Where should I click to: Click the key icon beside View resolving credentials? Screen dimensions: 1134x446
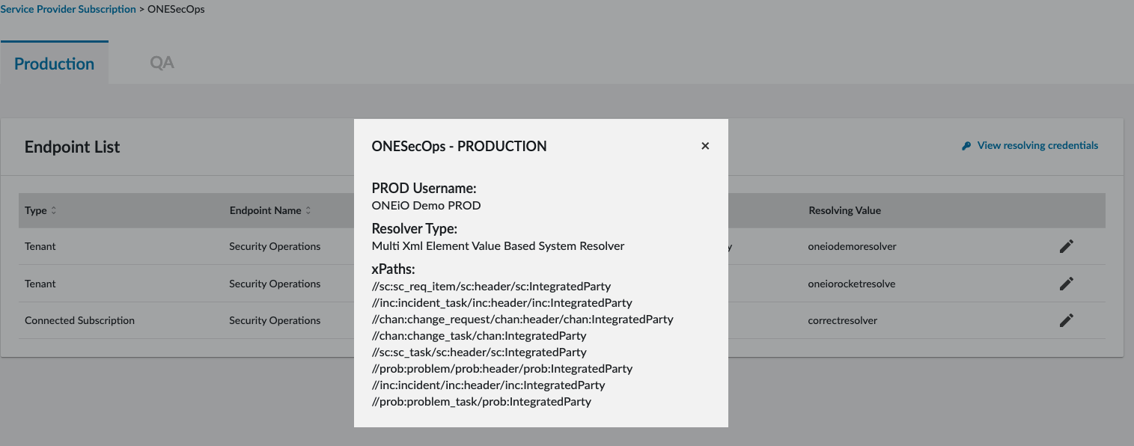(966, 146)
